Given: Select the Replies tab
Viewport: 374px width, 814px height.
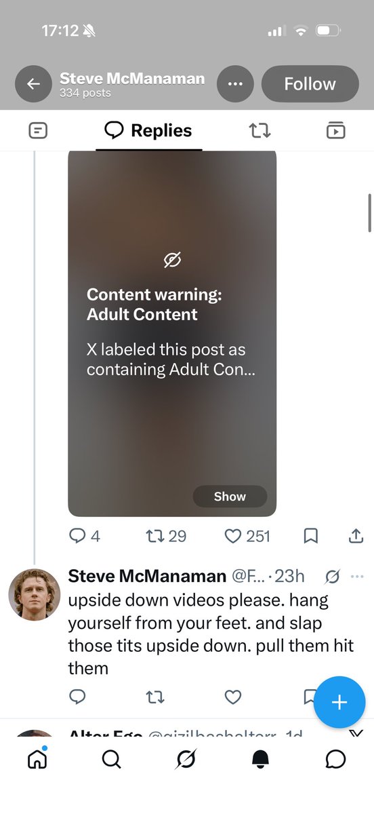Looking at the screenshot, I should point(148,130).
